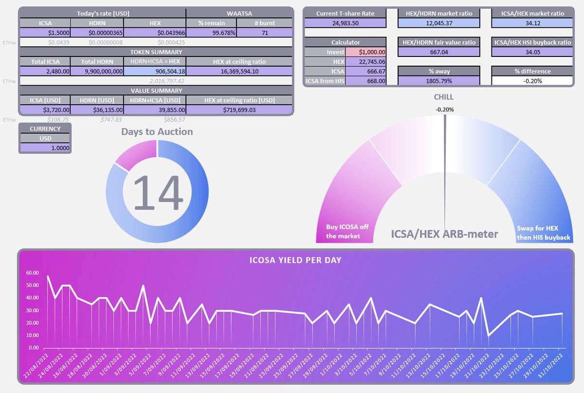This screenshot has width=584, height=393.
Task: Select the USD cell under CURRENCY
Action: (x=45, y=138)
